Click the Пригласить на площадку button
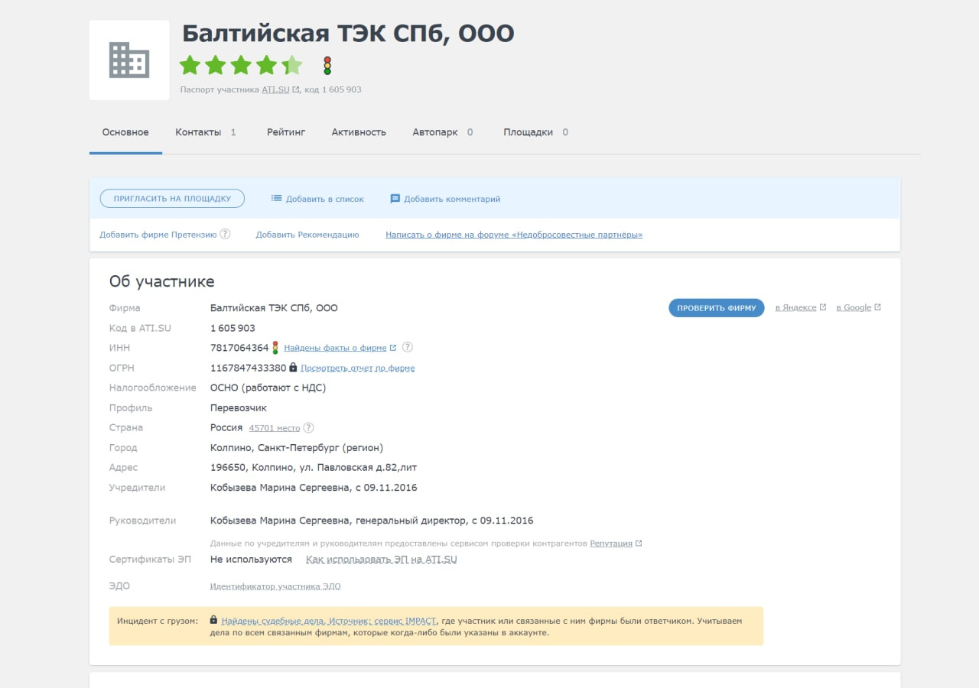This screenshot has height=688, width=979. click(x=172, y=199)
